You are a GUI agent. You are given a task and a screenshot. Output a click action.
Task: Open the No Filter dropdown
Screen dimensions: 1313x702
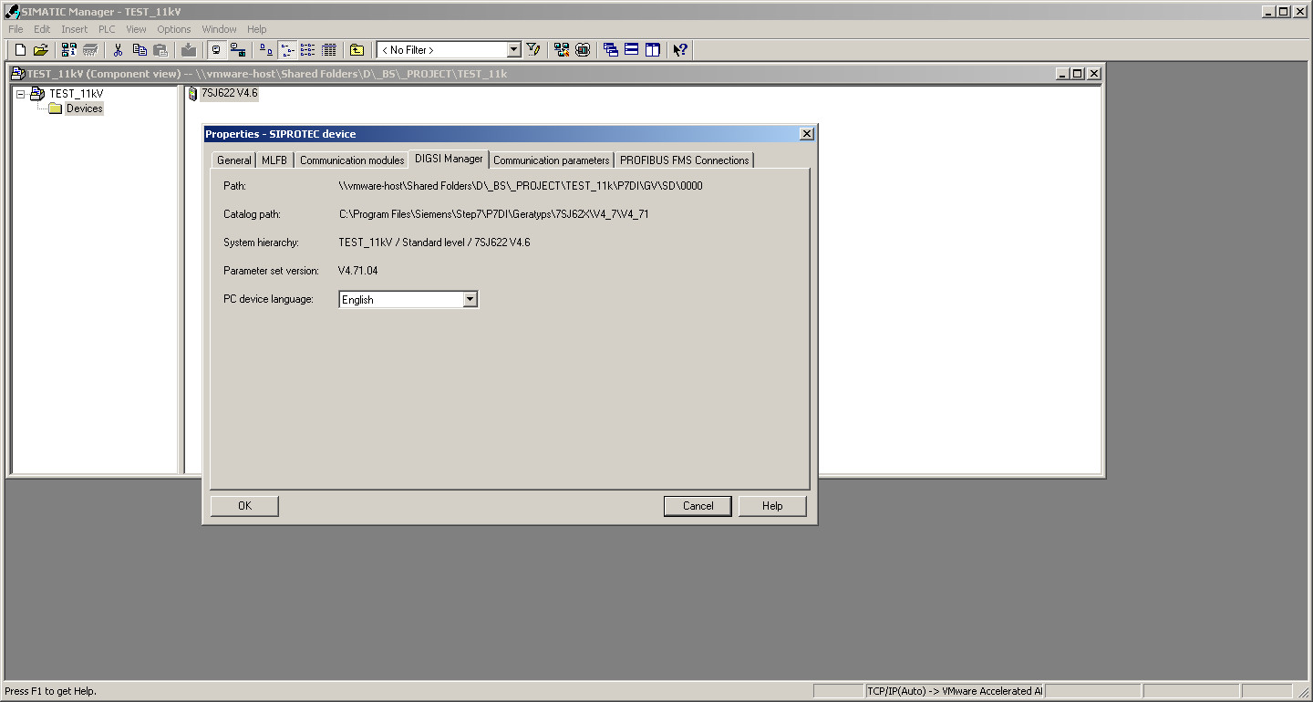[513, 50]
